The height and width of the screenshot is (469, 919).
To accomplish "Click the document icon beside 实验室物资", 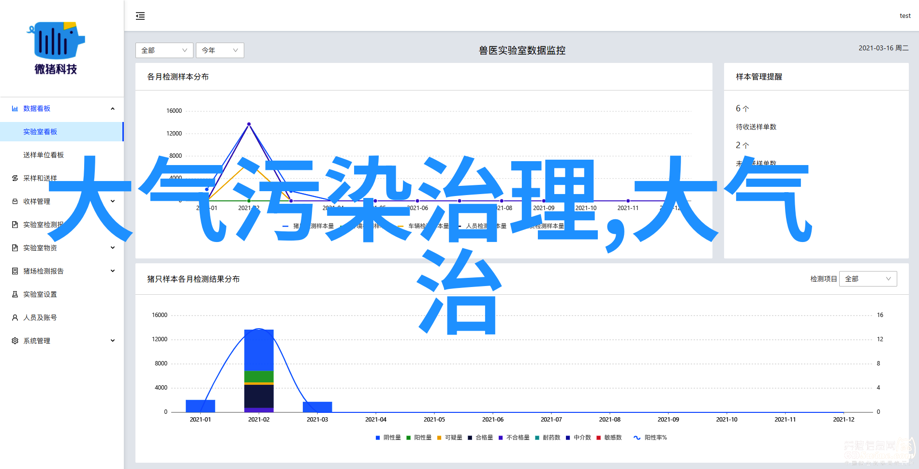I will tap(15, 248).
